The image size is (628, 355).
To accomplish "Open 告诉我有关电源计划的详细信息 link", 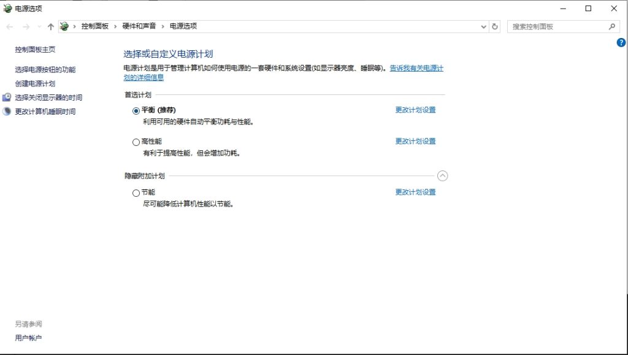I will [x=416, y=69].
